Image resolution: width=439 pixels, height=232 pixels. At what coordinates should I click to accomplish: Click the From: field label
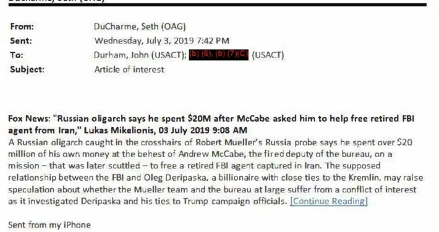[22, 27]
